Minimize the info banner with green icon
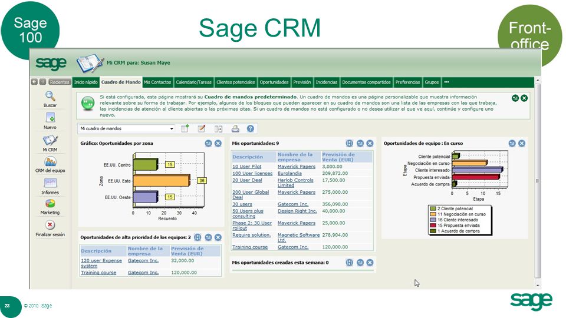Screen dimensions: 566x318 pyautogui.click(x=515, y=98)
